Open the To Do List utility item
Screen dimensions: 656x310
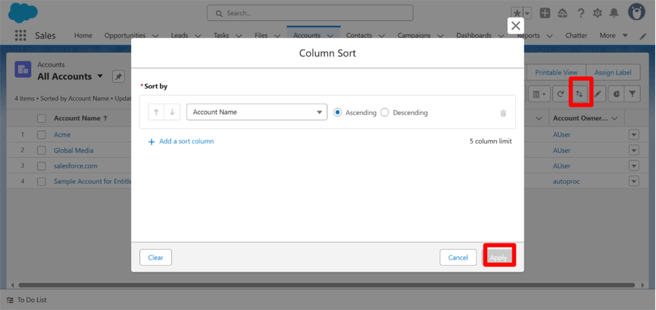(x=27, y=300)
